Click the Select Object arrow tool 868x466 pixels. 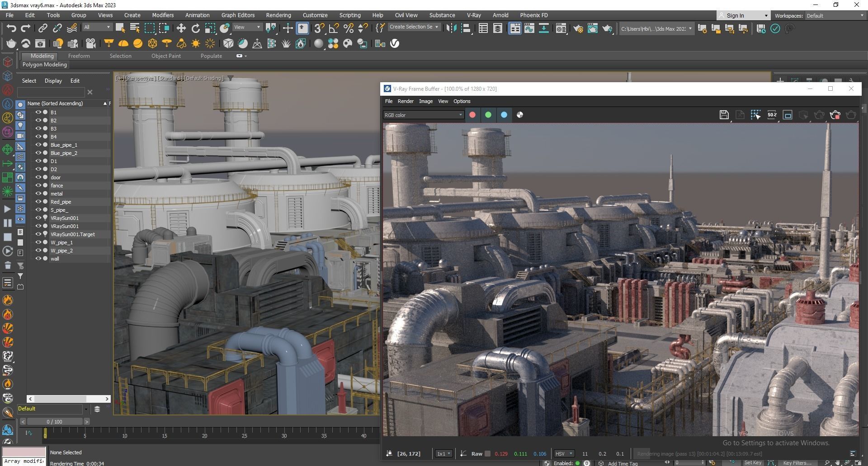pos(120,28)
